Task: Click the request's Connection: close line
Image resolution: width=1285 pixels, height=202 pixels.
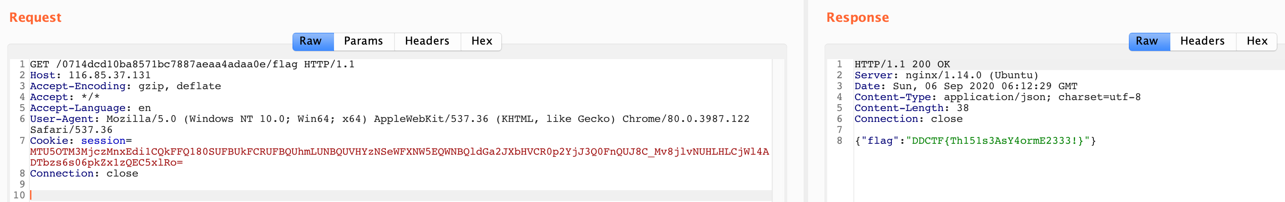Action: tap(84, 174)
